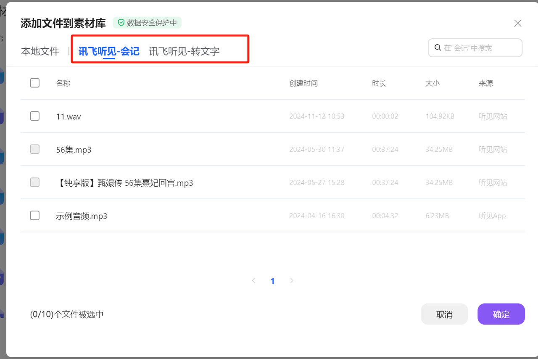
Task: Select file name 56集.mp3
Action: [x=74, y=150]
